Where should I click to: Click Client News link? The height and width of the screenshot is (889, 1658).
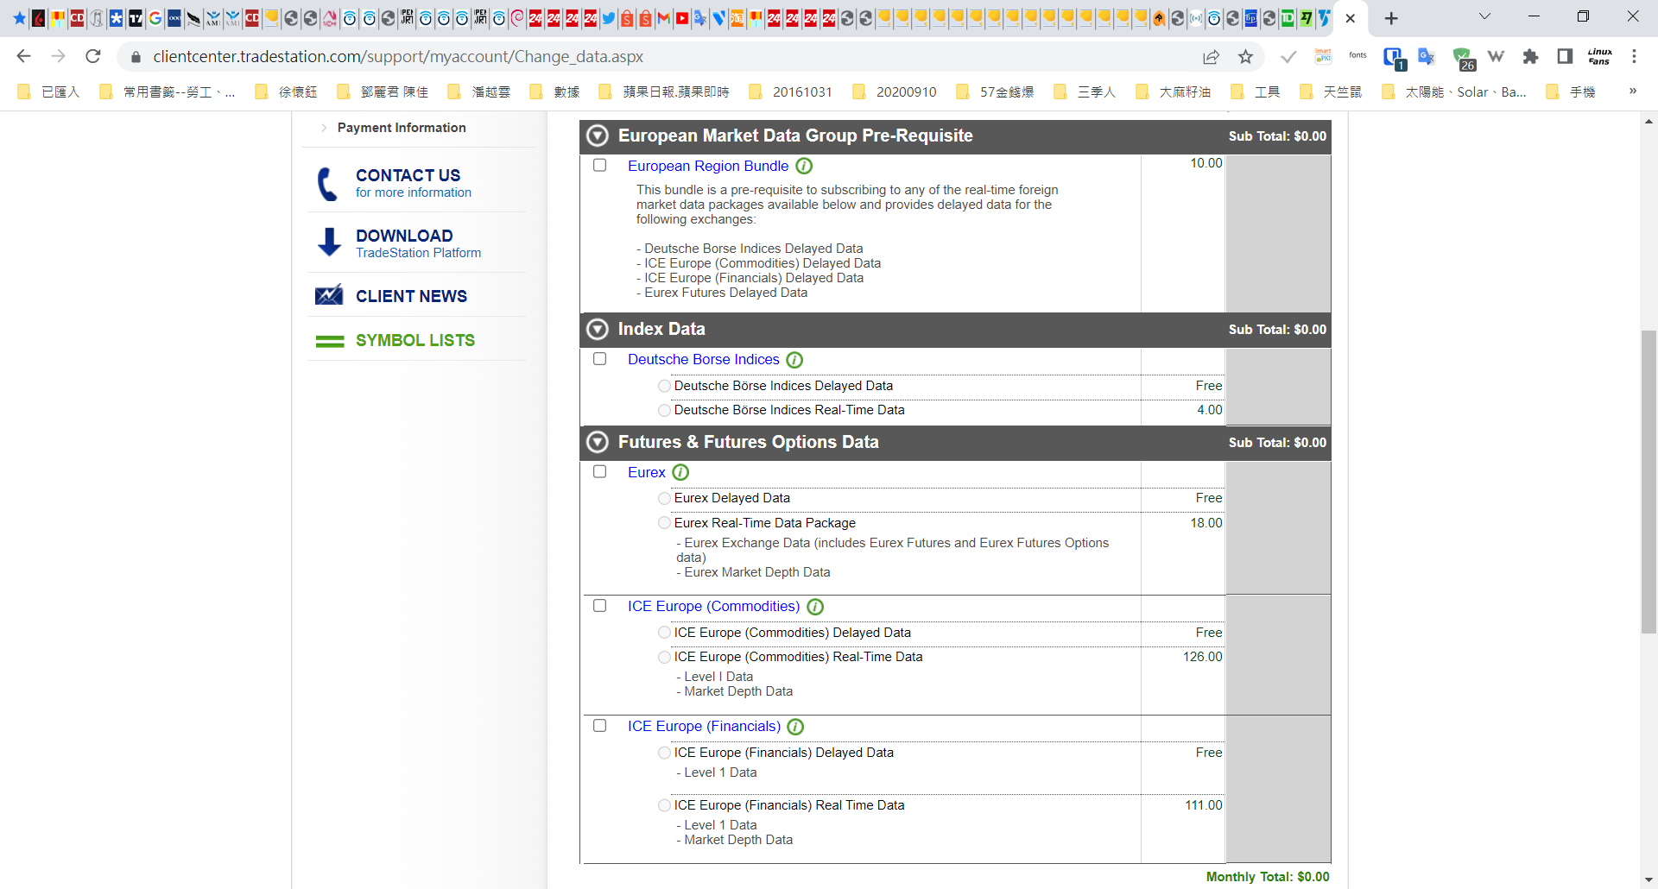click(411, 296)
